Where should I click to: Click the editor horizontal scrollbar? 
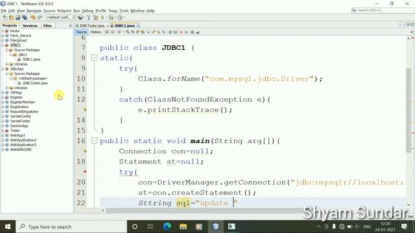click(x=204, y=210)
